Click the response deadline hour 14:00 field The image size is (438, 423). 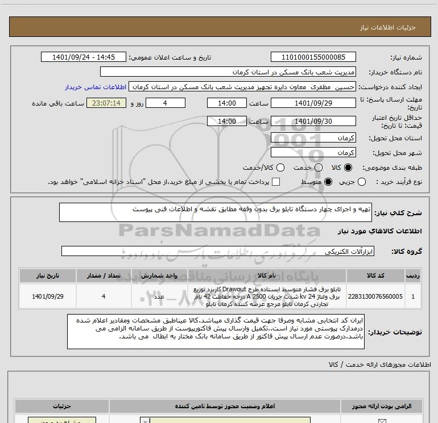pyautogui.click(x=227, y=103)
